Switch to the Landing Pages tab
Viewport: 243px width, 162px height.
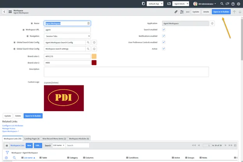pyautogui.click(x=32, y=138)
